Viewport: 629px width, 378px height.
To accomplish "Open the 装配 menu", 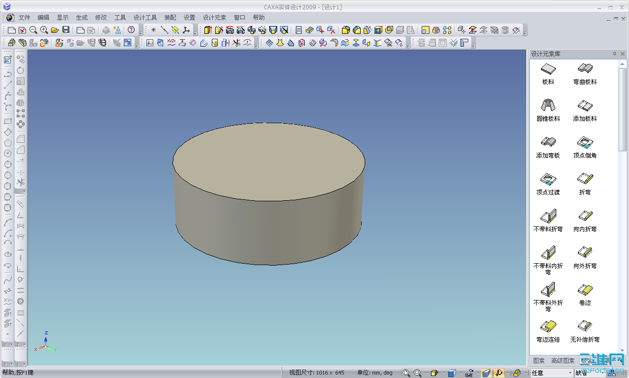I will click(170, 17).
